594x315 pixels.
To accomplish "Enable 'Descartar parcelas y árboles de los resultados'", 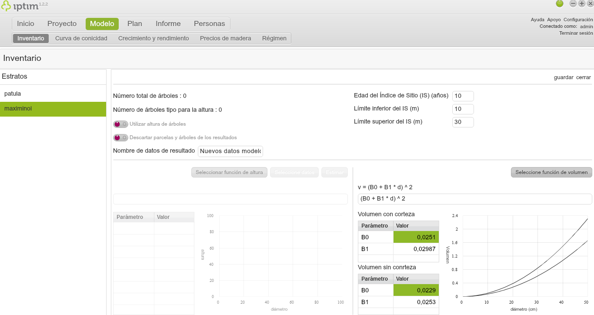I will point(120,137).
